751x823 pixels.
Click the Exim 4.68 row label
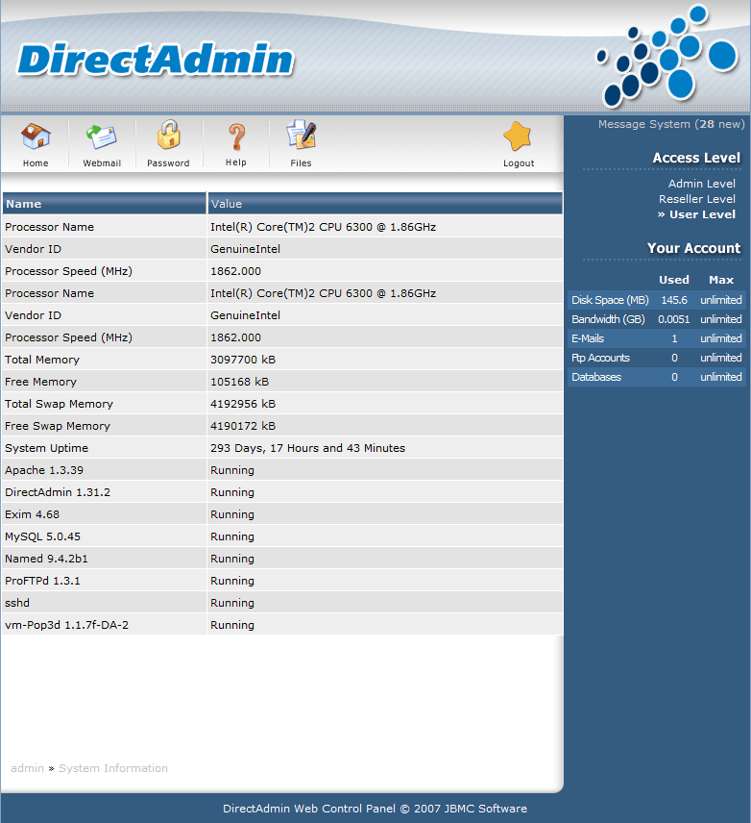32,514
